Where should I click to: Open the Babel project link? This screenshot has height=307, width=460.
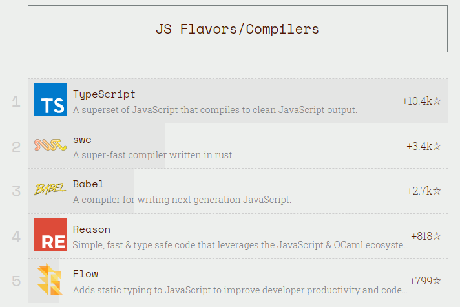click(x=88, y=184)
